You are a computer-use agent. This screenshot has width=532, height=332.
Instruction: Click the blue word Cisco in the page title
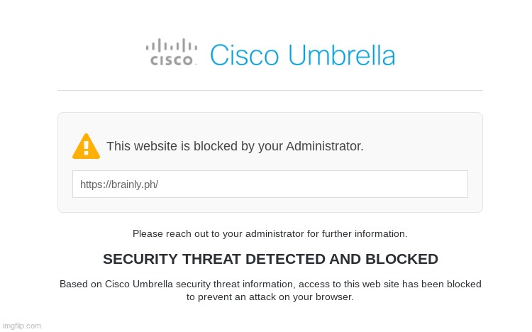coord(244,55)
